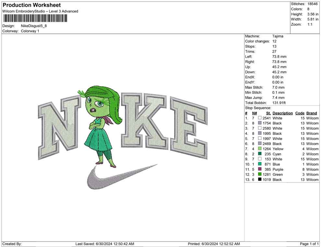This screenshot has height=247, width=321.
Task: Select the purple swatch for thread 385
Action: [x=260, y=169]
